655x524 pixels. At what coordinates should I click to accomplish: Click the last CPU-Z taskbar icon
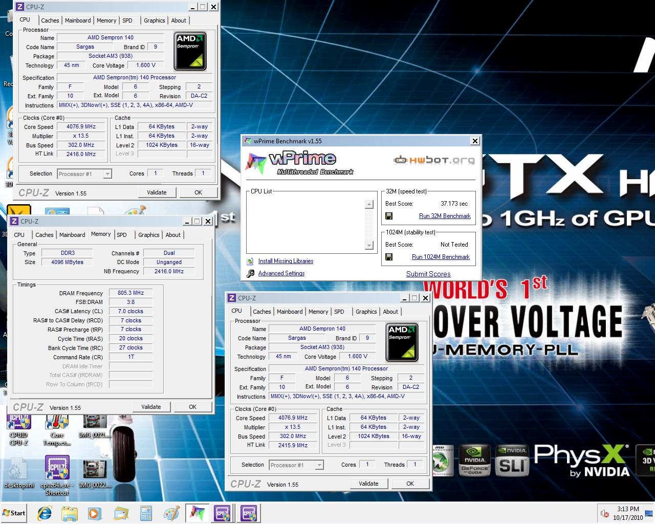(x=249, y=513)
